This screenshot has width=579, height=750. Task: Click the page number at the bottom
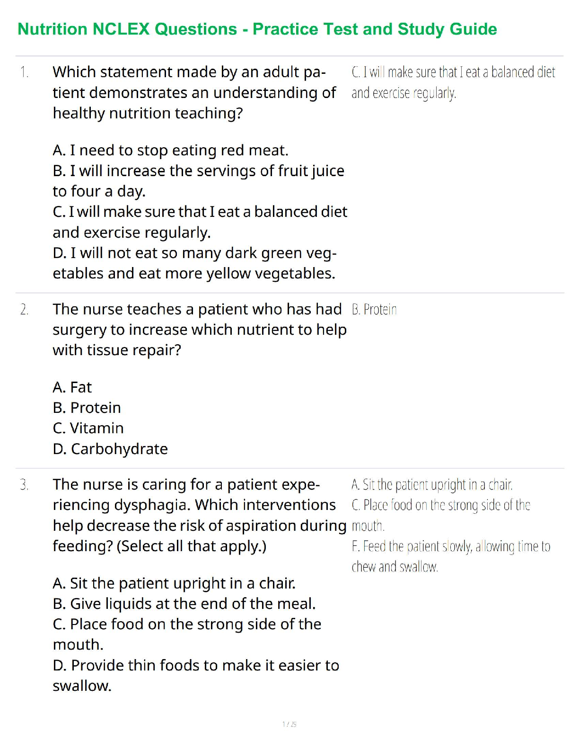tap(289, 724)
